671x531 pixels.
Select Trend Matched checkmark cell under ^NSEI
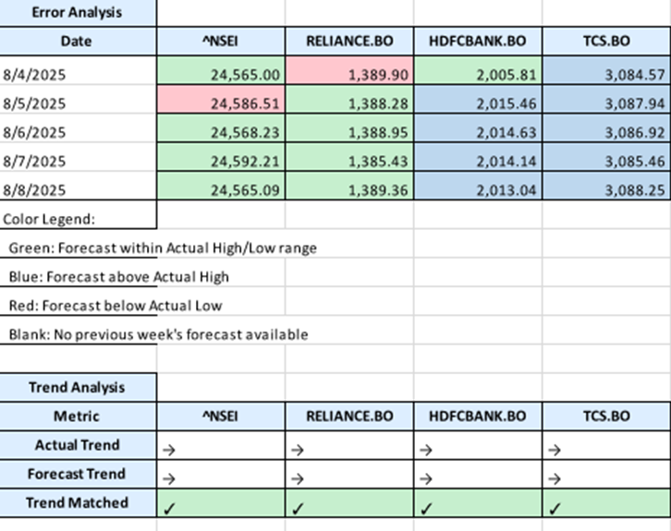pyautogui.click(x=221, y=502)
